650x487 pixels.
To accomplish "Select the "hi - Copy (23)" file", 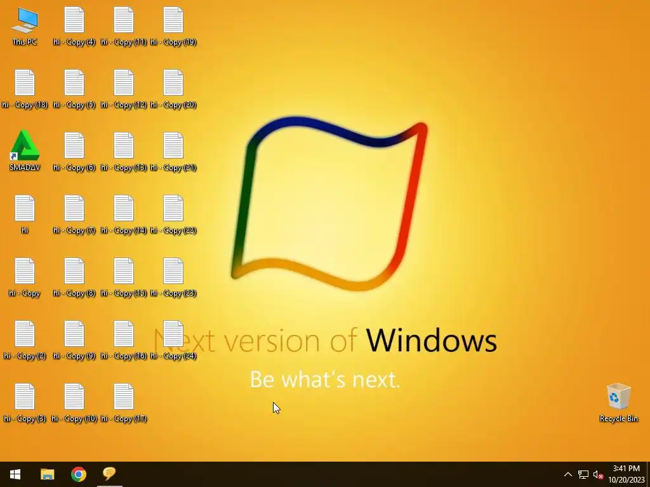I will (x=173, y=278).
